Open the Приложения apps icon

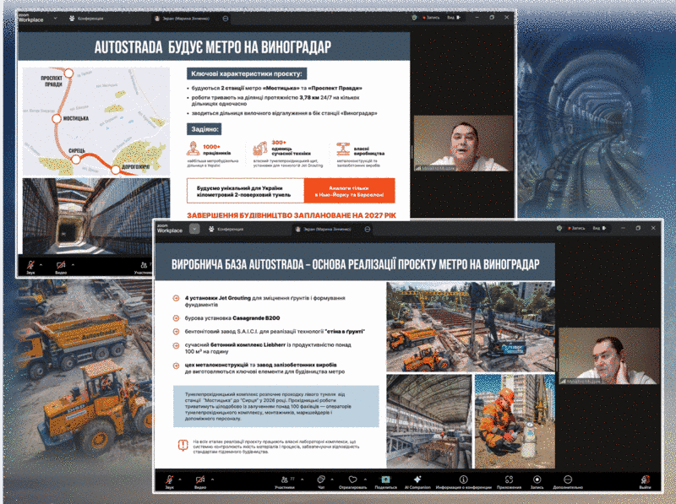tap(509, 479)
